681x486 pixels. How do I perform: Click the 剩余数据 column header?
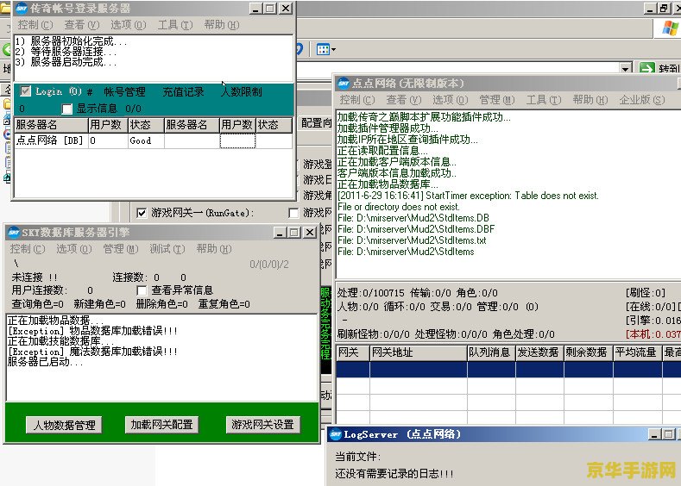click(589, 352)
